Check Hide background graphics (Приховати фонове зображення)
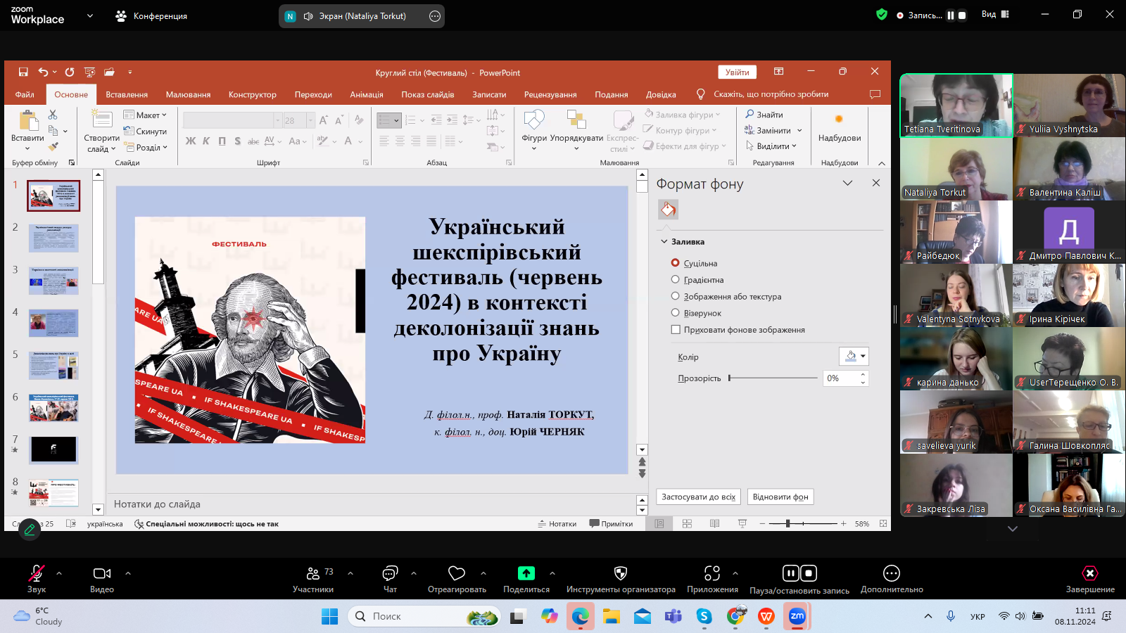Viewport: 1126px width, 633px height. tap(676, 329)
